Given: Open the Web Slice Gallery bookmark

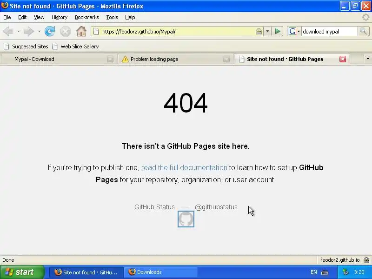Looking at the screenshot, I should click(75, 46).
